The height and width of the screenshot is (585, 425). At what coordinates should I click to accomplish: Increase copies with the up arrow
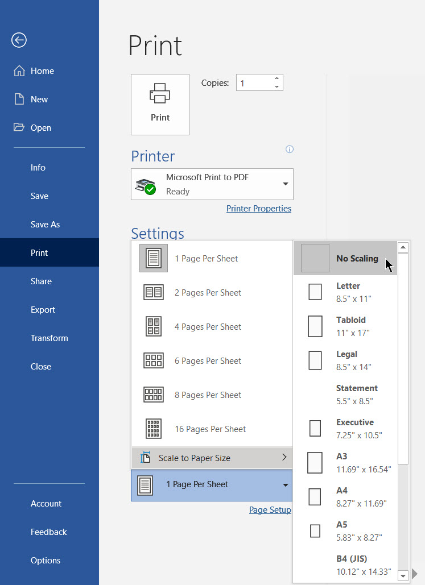coord(277,78)
